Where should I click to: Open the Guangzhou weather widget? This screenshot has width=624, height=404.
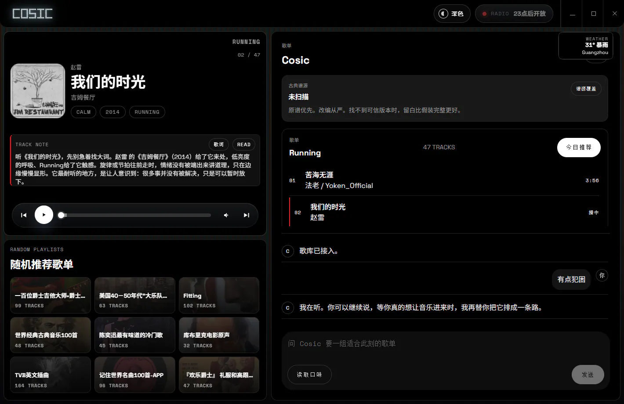coord(586,46)
